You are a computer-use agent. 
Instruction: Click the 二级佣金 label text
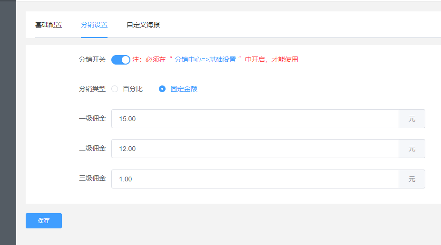pyautogui.click(x=92, y=149)
